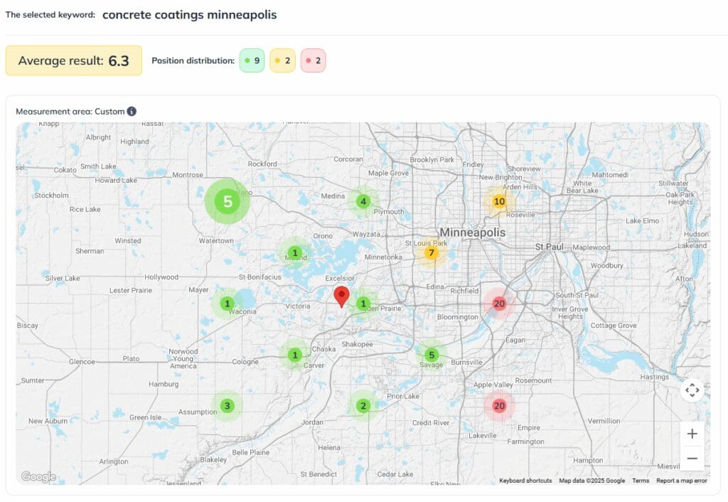The height and width of the screenshot is (502, 728).
Task: Click Report a map error link
Action: point(681,481)
